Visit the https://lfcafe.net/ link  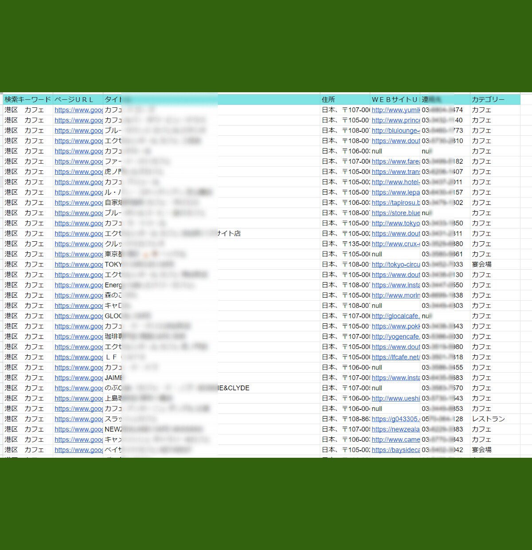point(396,357)
